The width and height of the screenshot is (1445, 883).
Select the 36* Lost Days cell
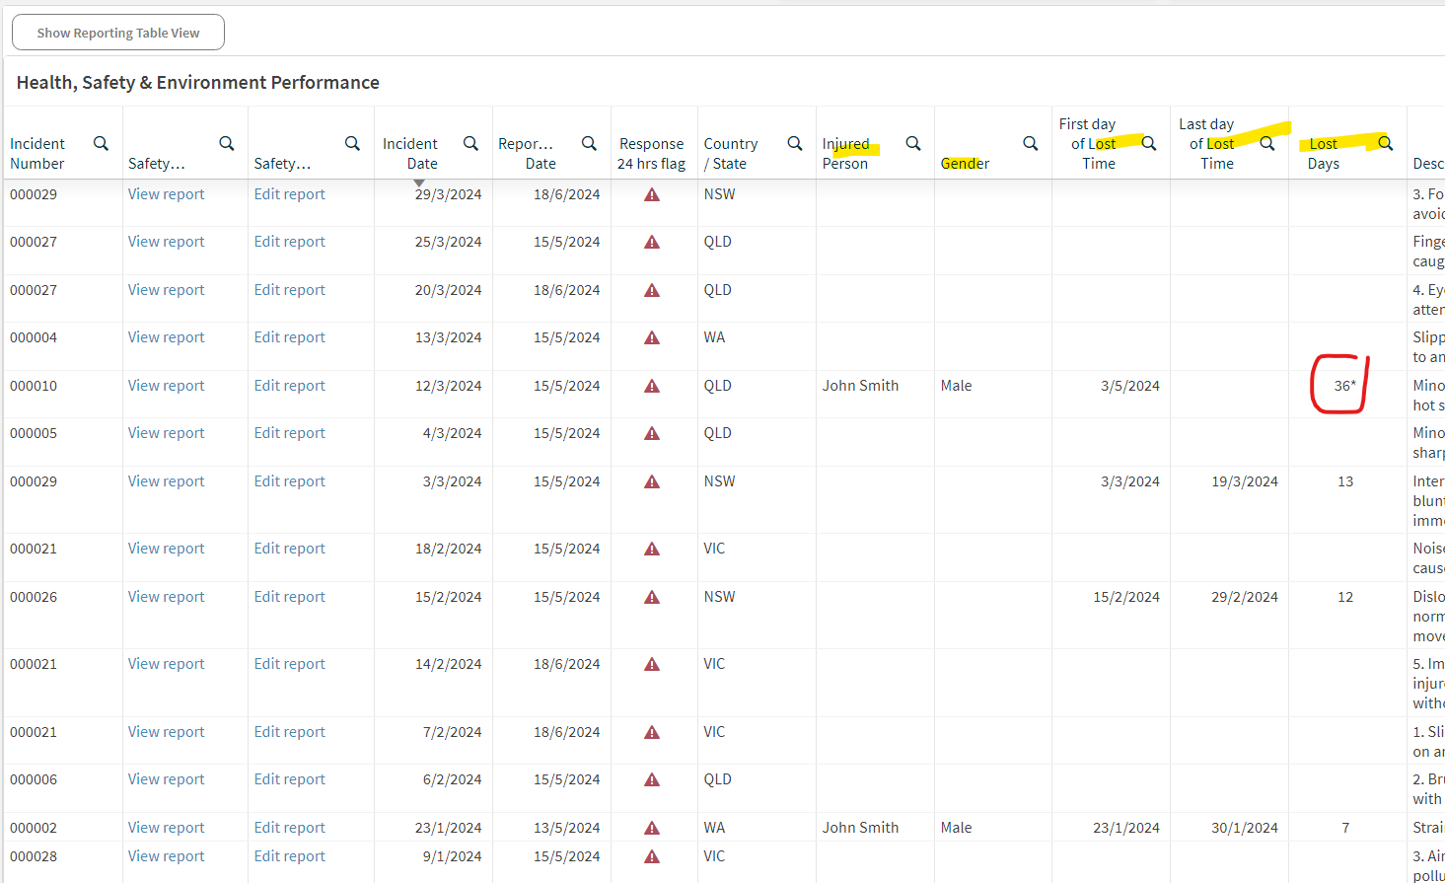pyautogui.click(x=1344, y=386)
